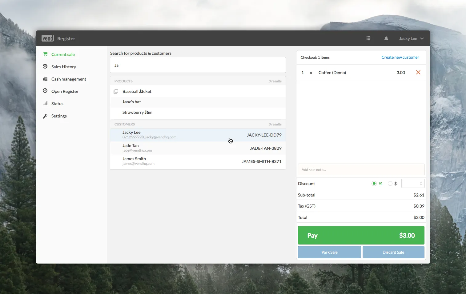The image size is (466, 294).
Task: Expand the Jacky Lee user dropdown
Action: (412, 38)
